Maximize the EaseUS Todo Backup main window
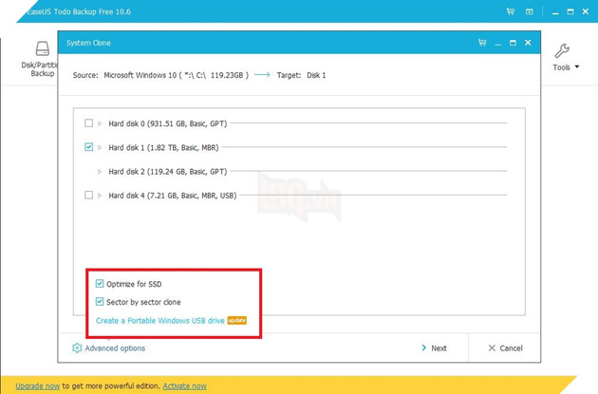The image size is (598, 394). click(x=570, y=11)
